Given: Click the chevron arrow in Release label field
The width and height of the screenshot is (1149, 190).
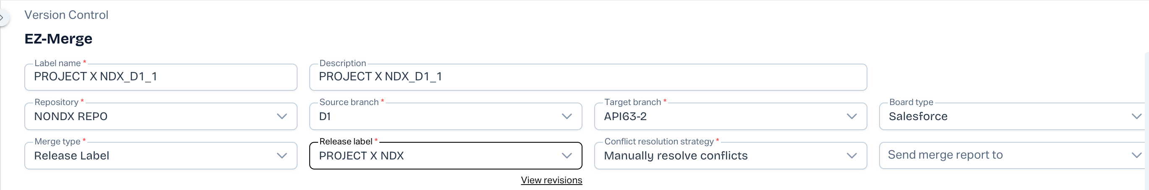Looking at the screenshot, I should [x=567, y=156].
